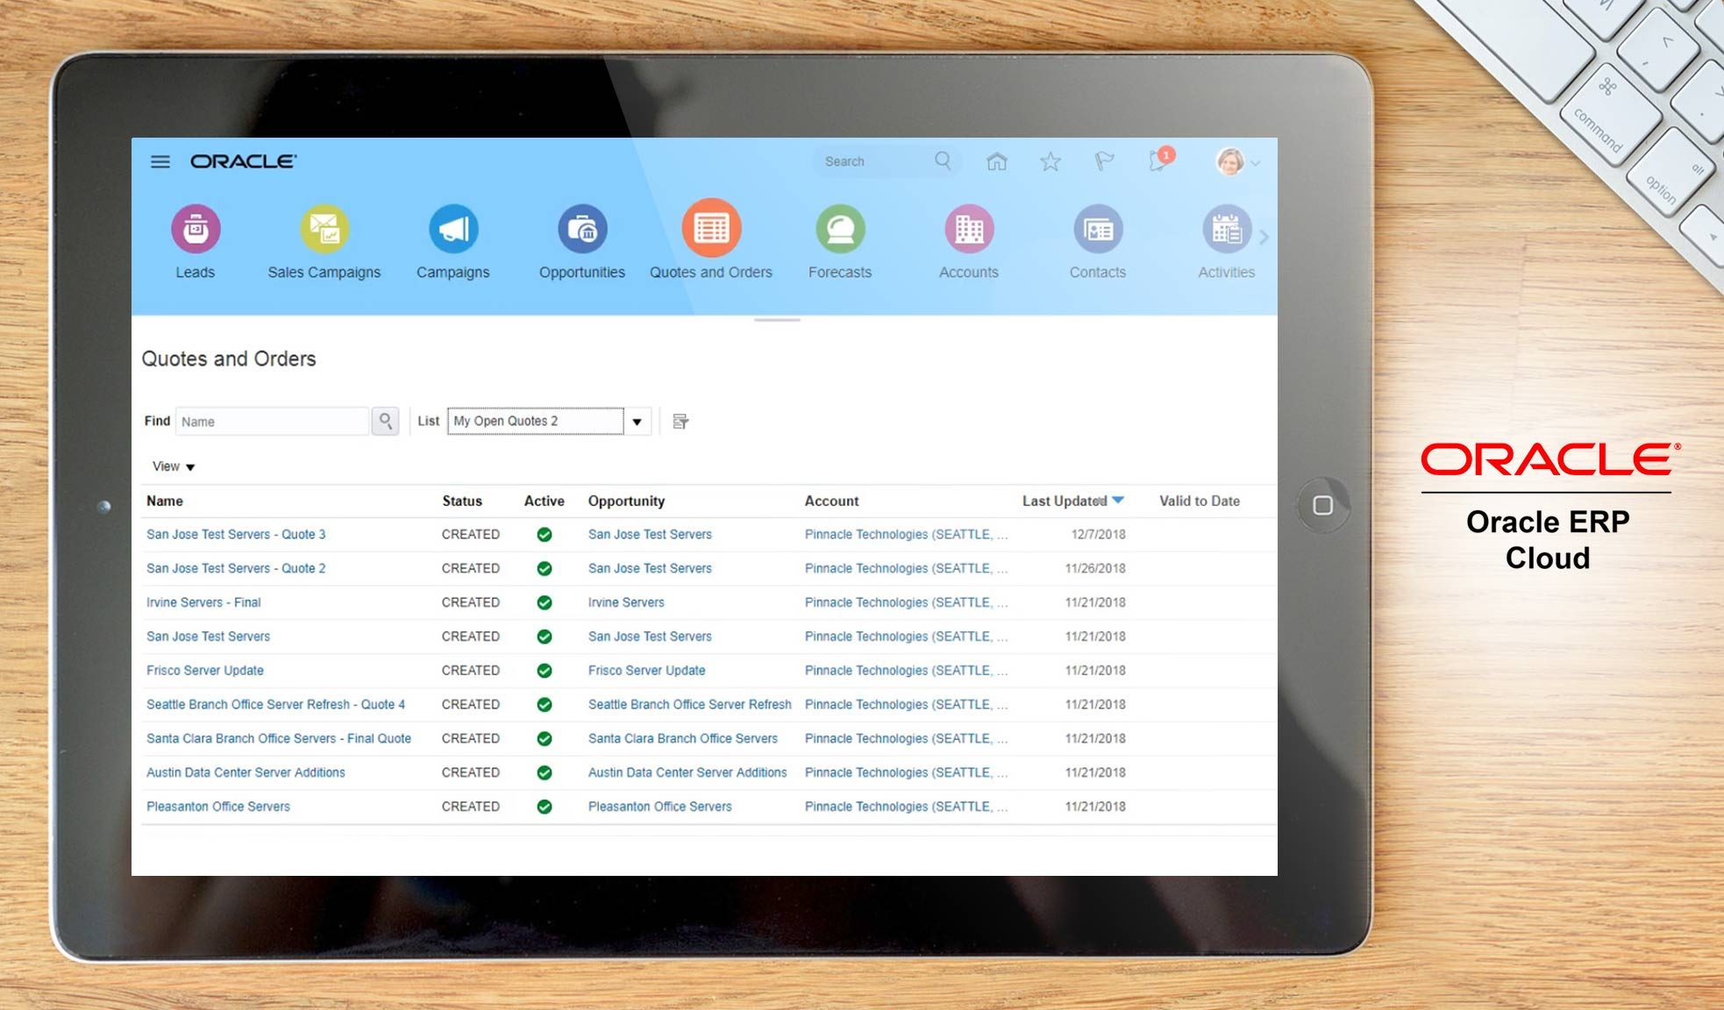Open the navigation hamburger menu
This screenshot has height=1010, width=1724.
(x=160, y=161)
